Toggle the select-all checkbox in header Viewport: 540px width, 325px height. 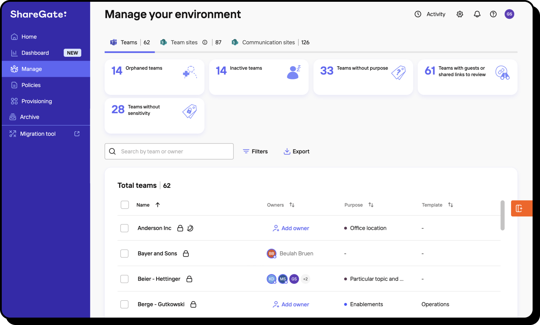[125, 205]
